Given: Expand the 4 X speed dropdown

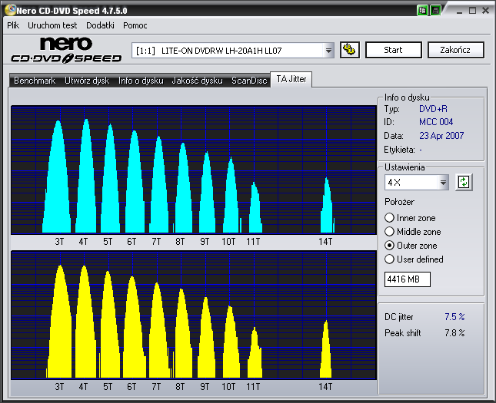Looking at the screenshot, I should pos(443,182).
